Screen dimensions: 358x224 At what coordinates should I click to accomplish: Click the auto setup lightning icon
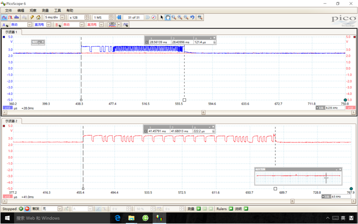[x=32, y=18]
